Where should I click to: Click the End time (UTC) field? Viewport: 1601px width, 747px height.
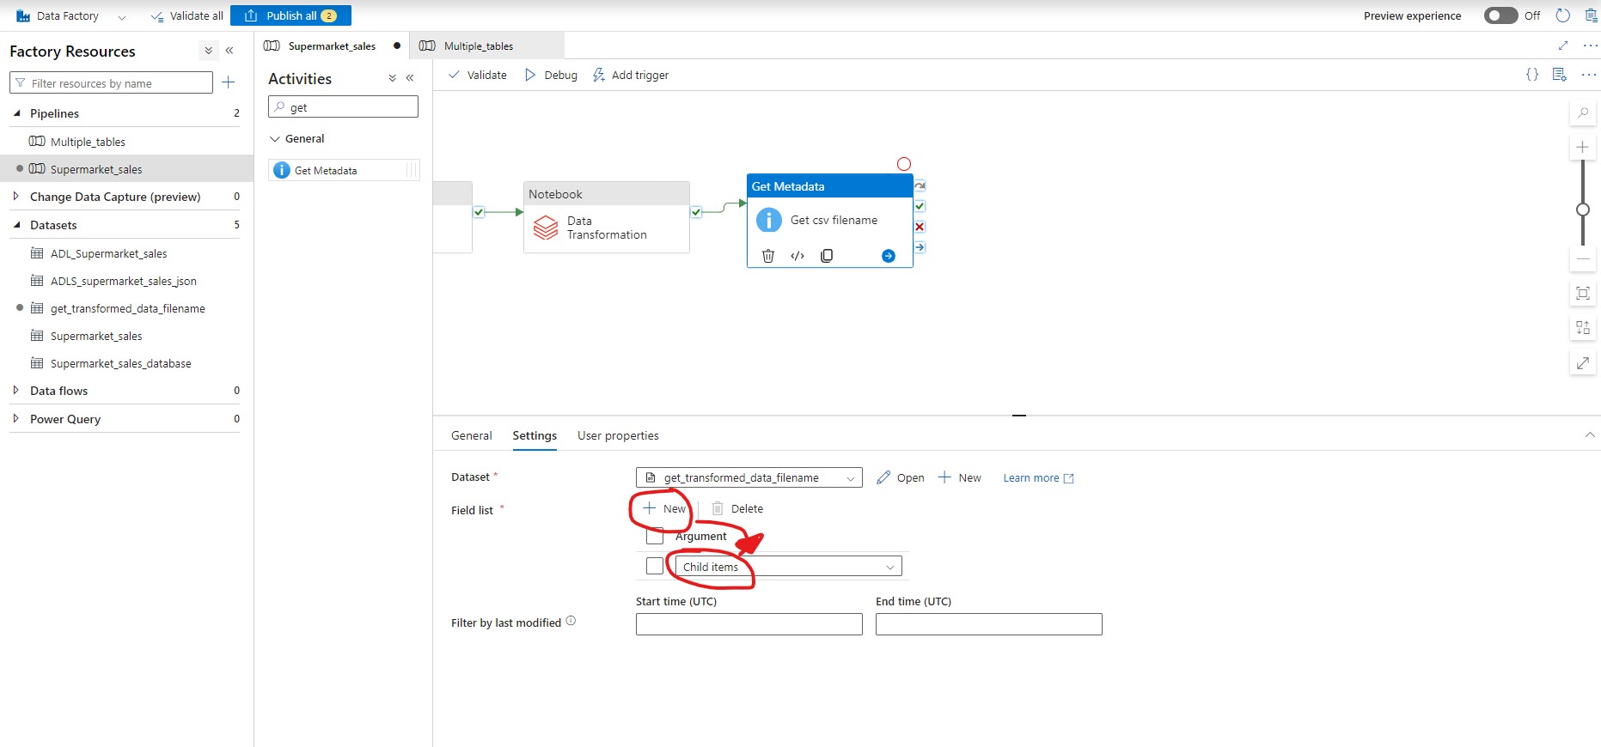(989, 624)
